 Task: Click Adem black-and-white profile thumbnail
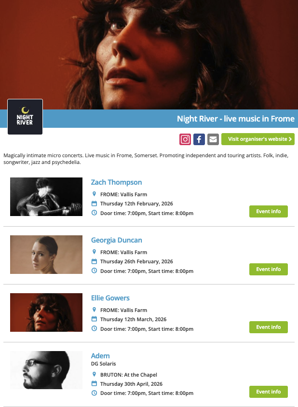(x=46, y=370)
